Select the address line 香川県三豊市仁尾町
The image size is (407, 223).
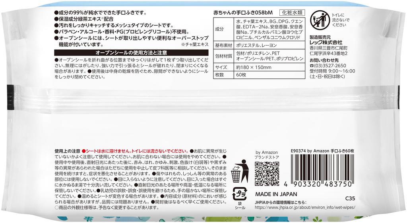click(328, 48)
